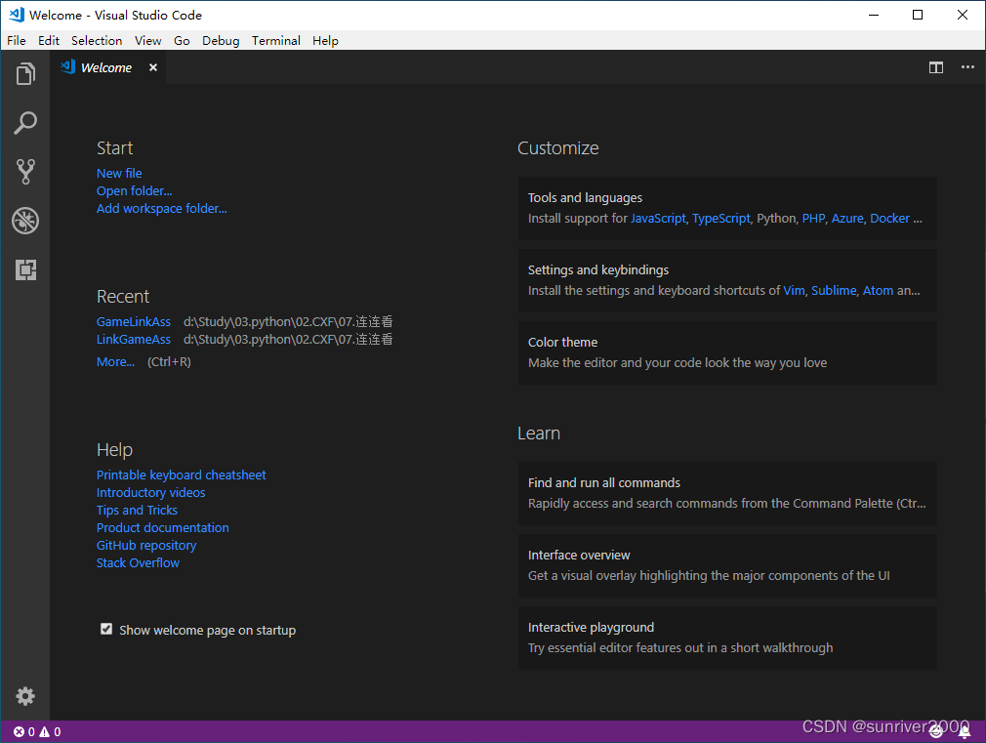Image resolution: width=986 pixels, height=743 pixels.
Task: Open recent GameLinkAss folder
Action: [x=134, y=321]
